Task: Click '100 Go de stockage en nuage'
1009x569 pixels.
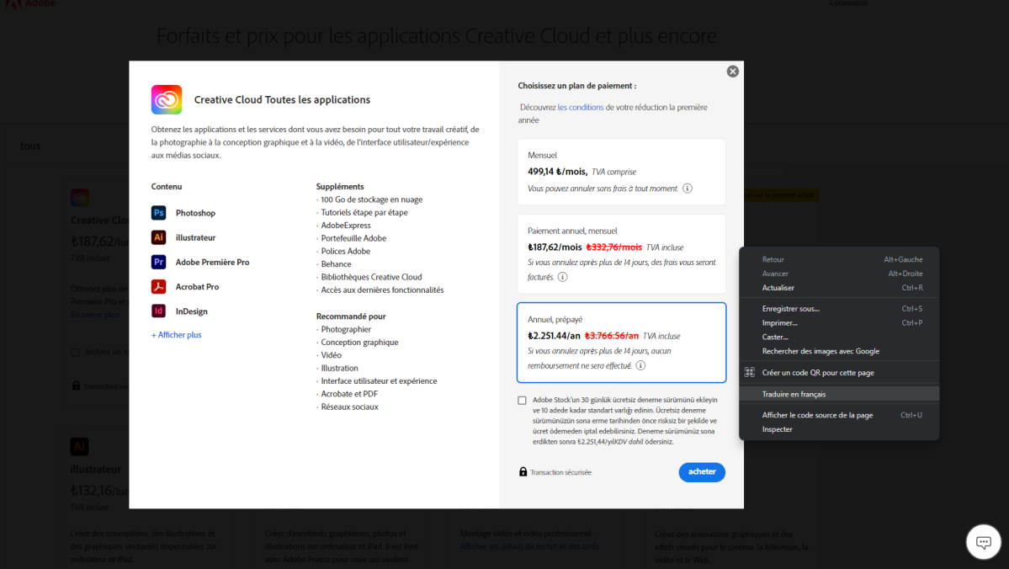Action: [x=372, y=199]
